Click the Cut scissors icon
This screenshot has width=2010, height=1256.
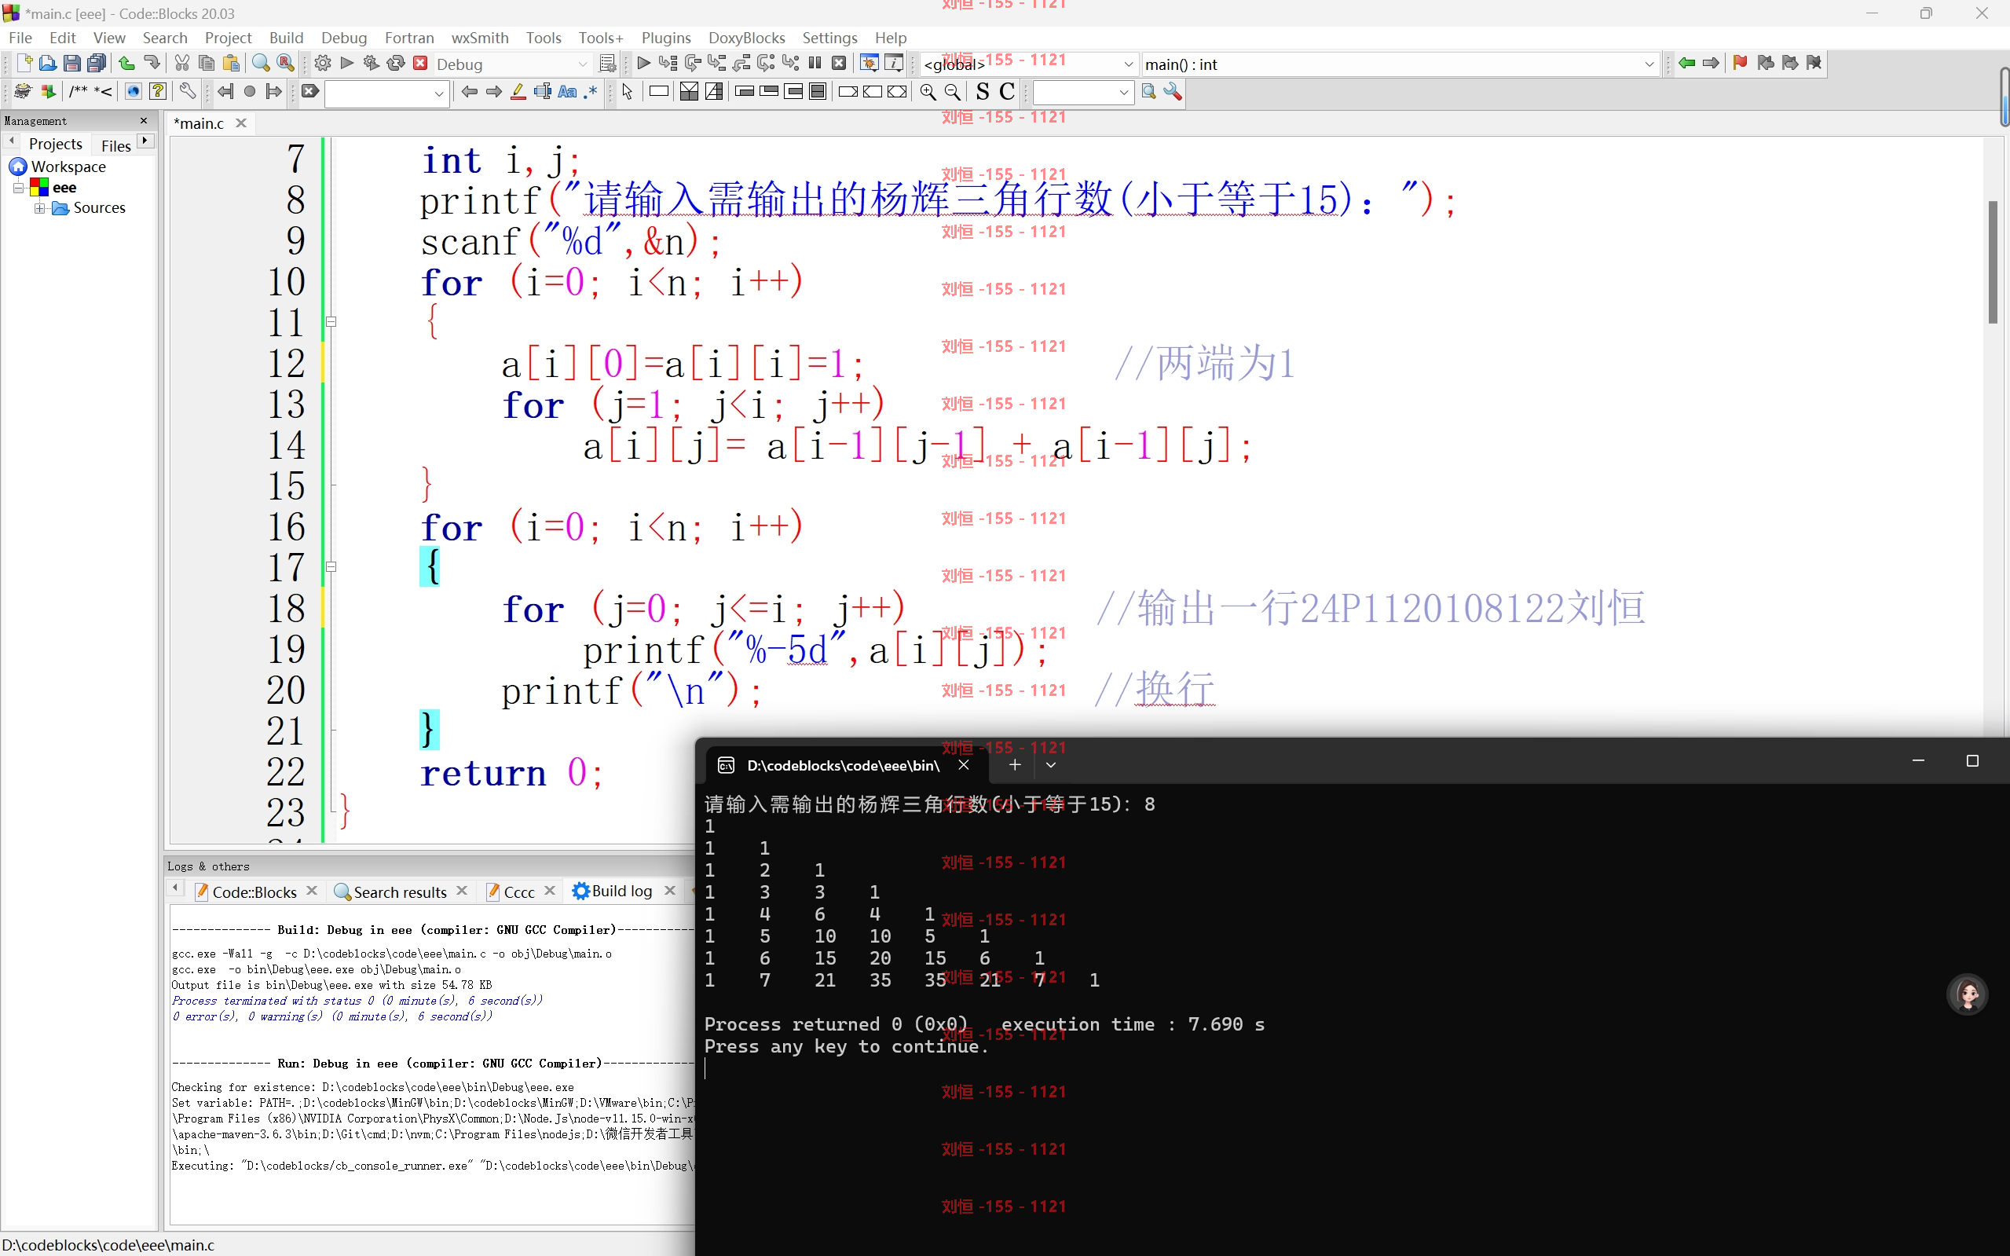[x=182, y=63]
